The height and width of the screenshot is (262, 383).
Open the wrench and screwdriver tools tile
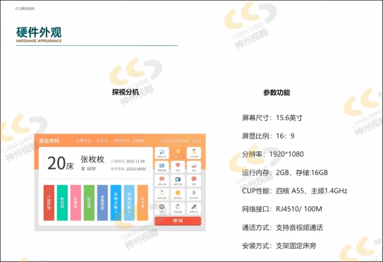(x=194, y=208)
